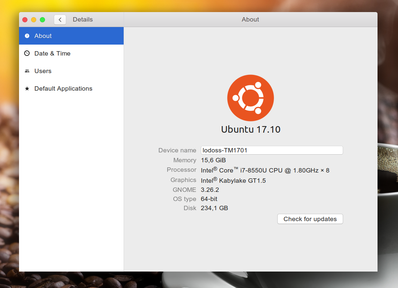
Task: Click the GNOME label
Action: click(184, 190)
